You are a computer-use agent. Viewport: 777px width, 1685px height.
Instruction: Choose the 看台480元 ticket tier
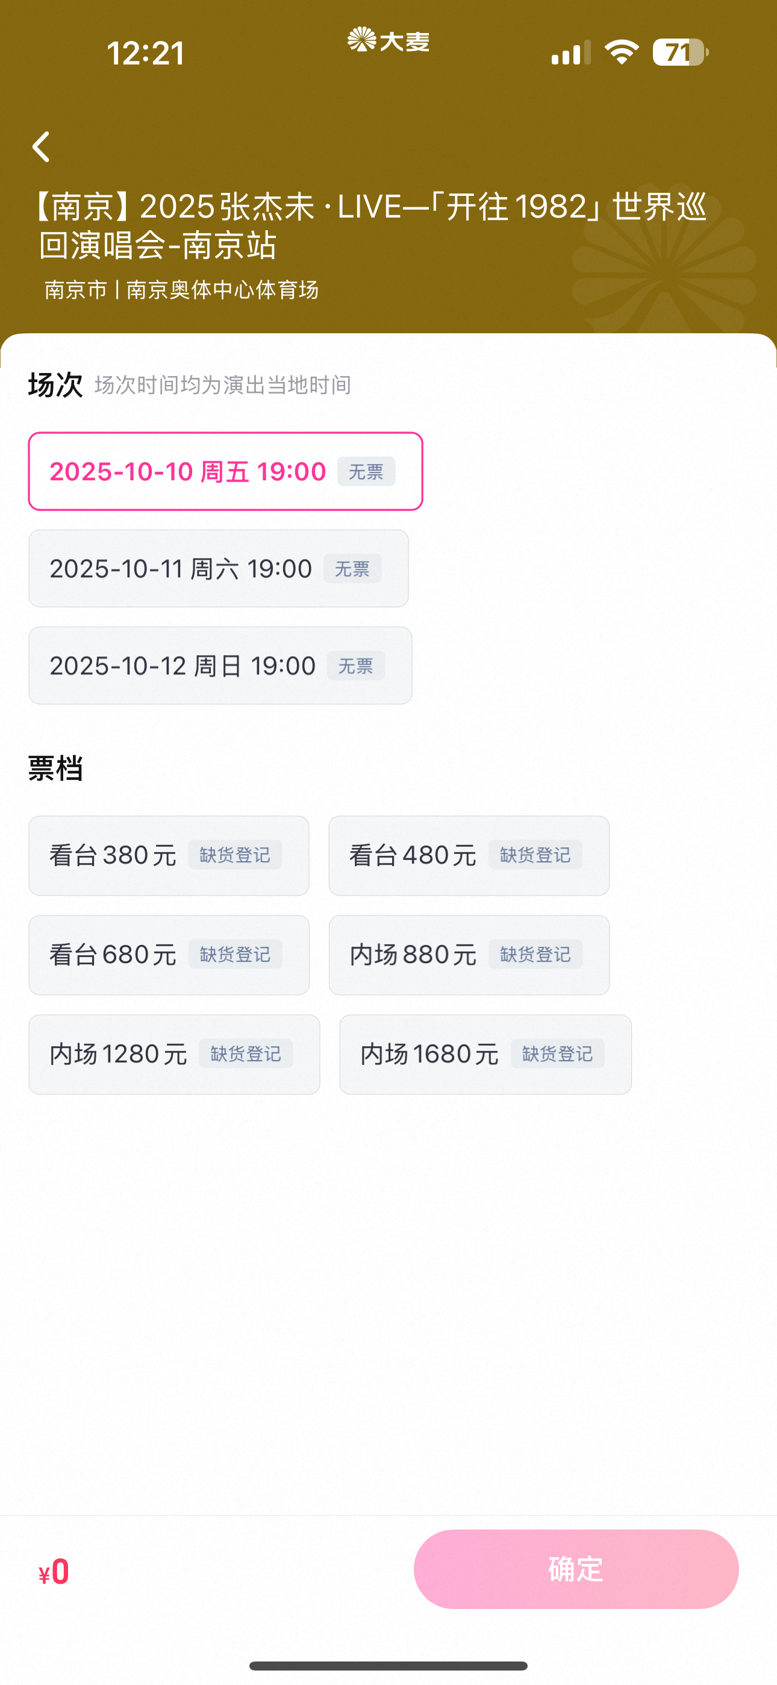(x=469, y=855)
